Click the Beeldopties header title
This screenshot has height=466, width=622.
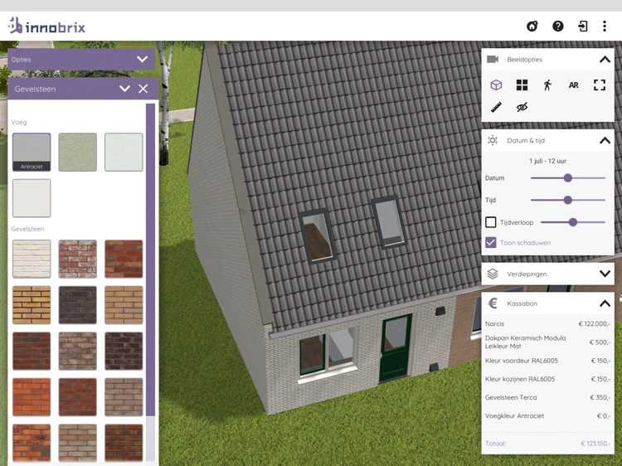524,60
